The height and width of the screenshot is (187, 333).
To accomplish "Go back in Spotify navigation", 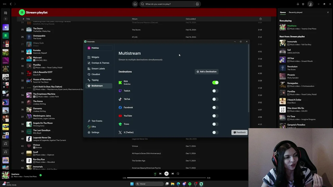I will coord(11,4).
